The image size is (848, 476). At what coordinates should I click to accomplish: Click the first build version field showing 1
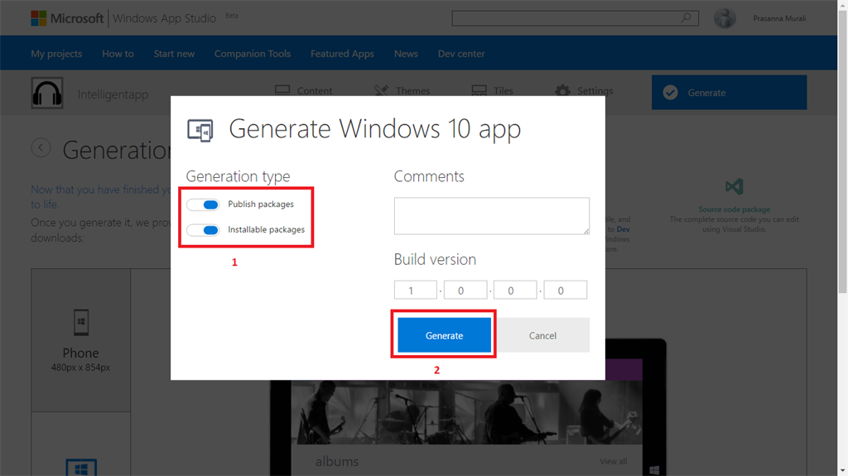[x=416, y=290]
